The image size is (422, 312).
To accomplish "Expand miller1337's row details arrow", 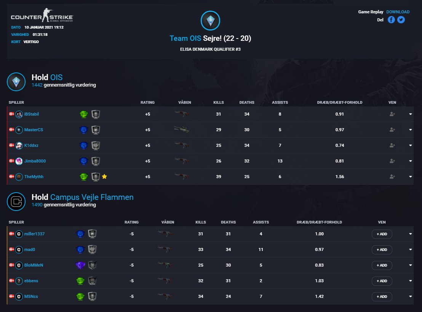I will 411,234.
